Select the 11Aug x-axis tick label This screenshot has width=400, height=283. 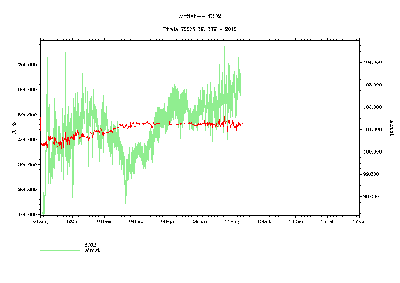pyautogui.click(x=232, y=221)
